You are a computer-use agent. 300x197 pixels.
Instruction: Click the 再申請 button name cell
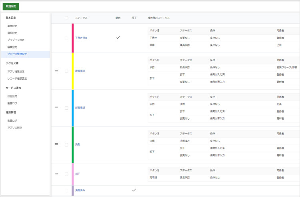pos(153,177)
